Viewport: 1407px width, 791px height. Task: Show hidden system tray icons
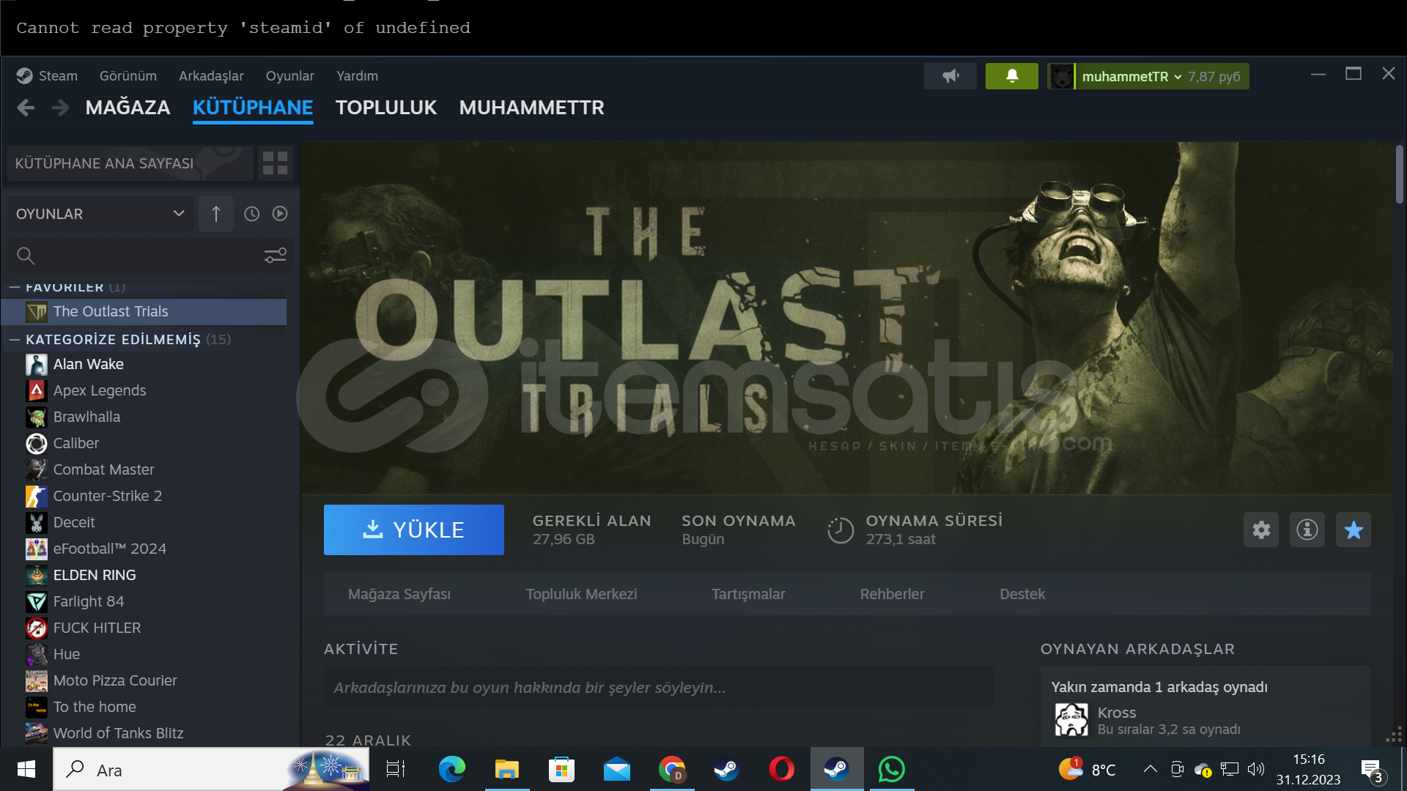coord(1151,769)
